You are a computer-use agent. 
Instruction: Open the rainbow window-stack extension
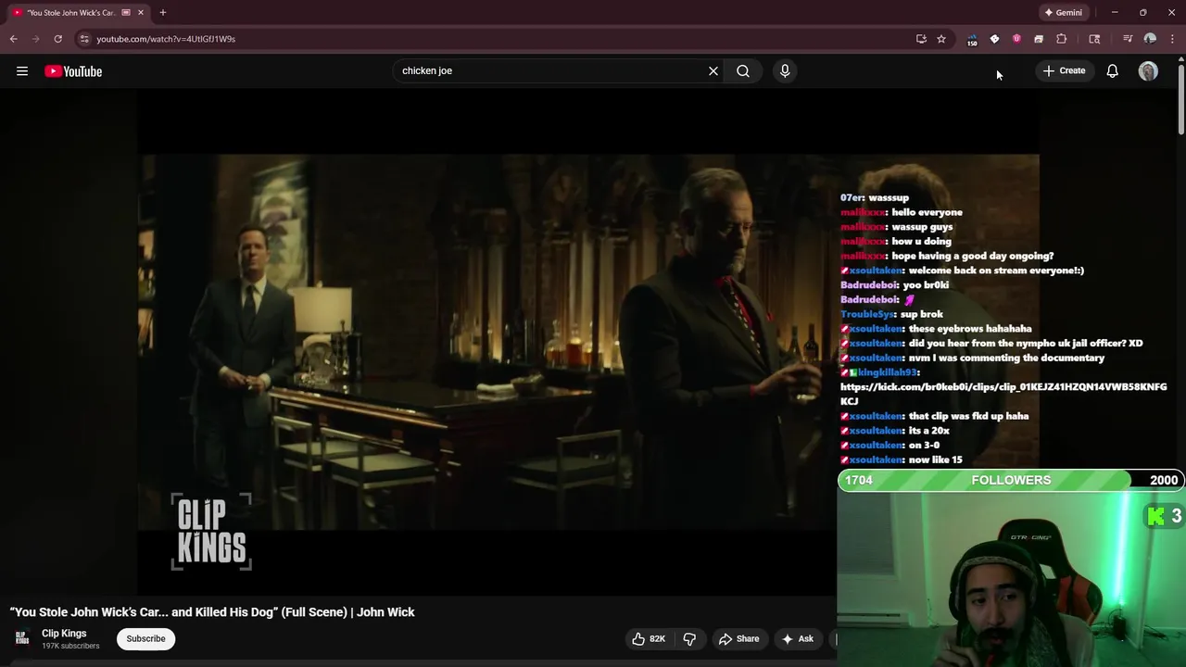tap(1039, 39)
